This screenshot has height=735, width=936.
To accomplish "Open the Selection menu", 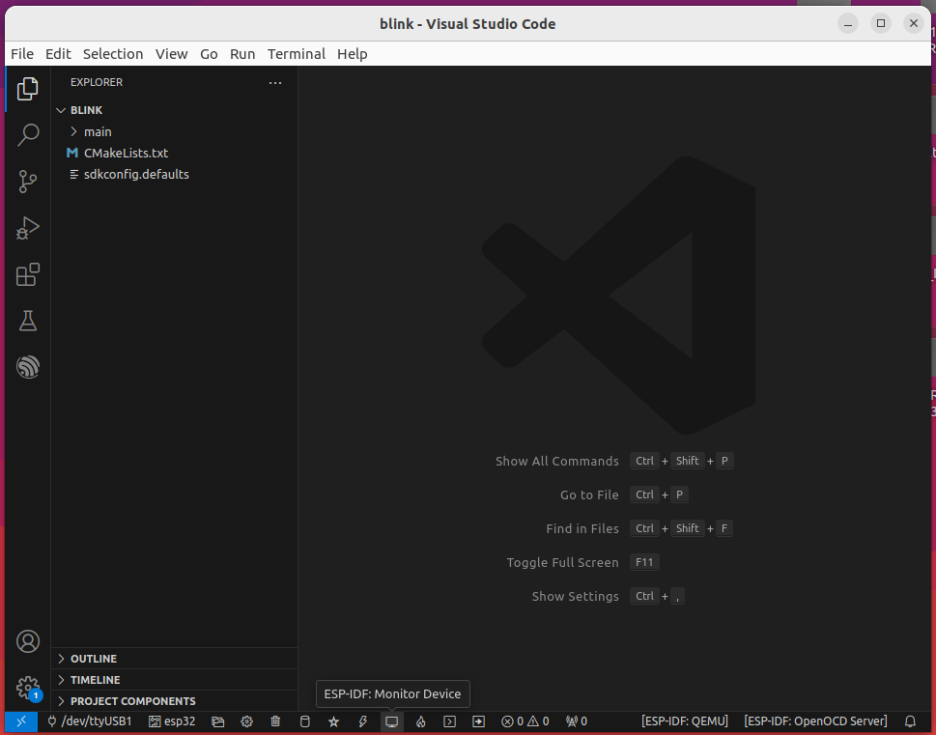I will pyautogui.click(x=113, y=54).
